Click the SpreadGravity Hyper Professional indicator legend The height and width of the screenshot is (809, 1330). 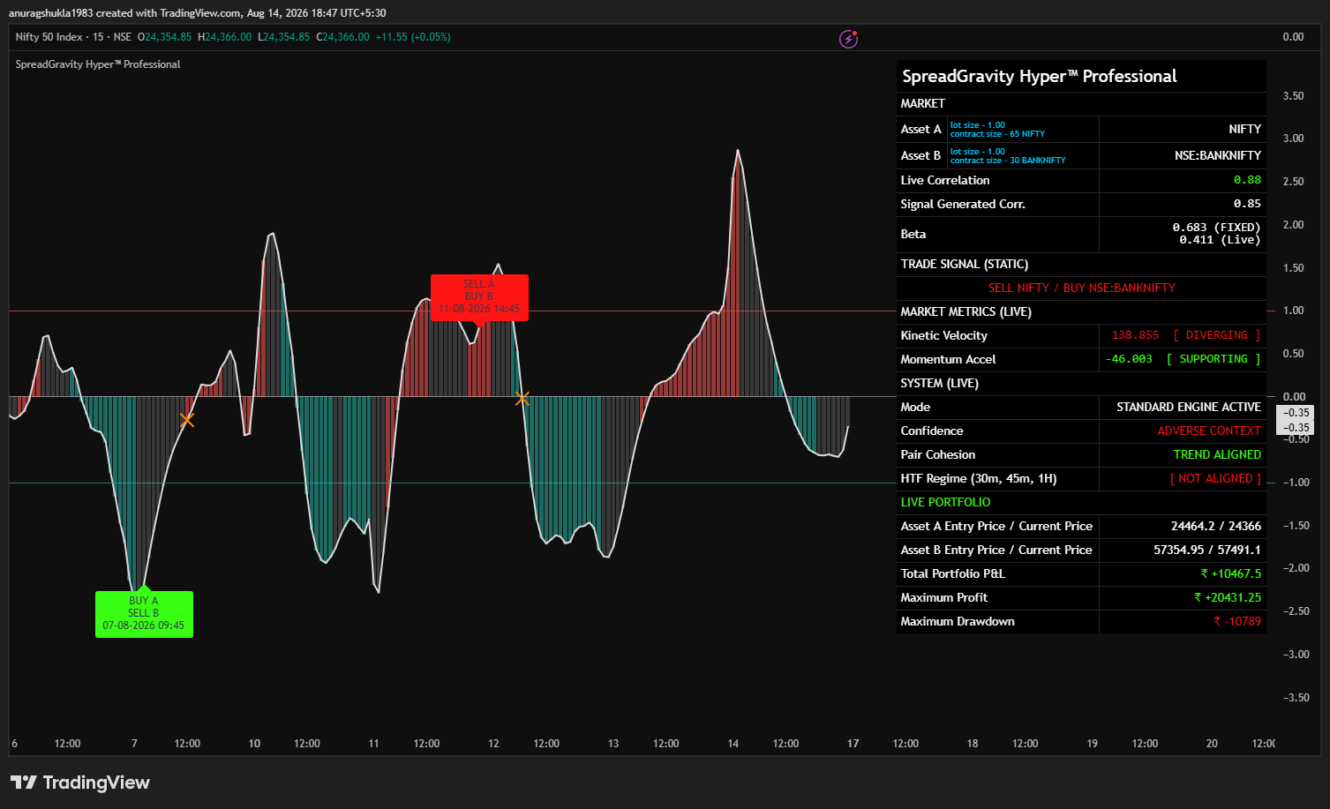tap(98, 64)
